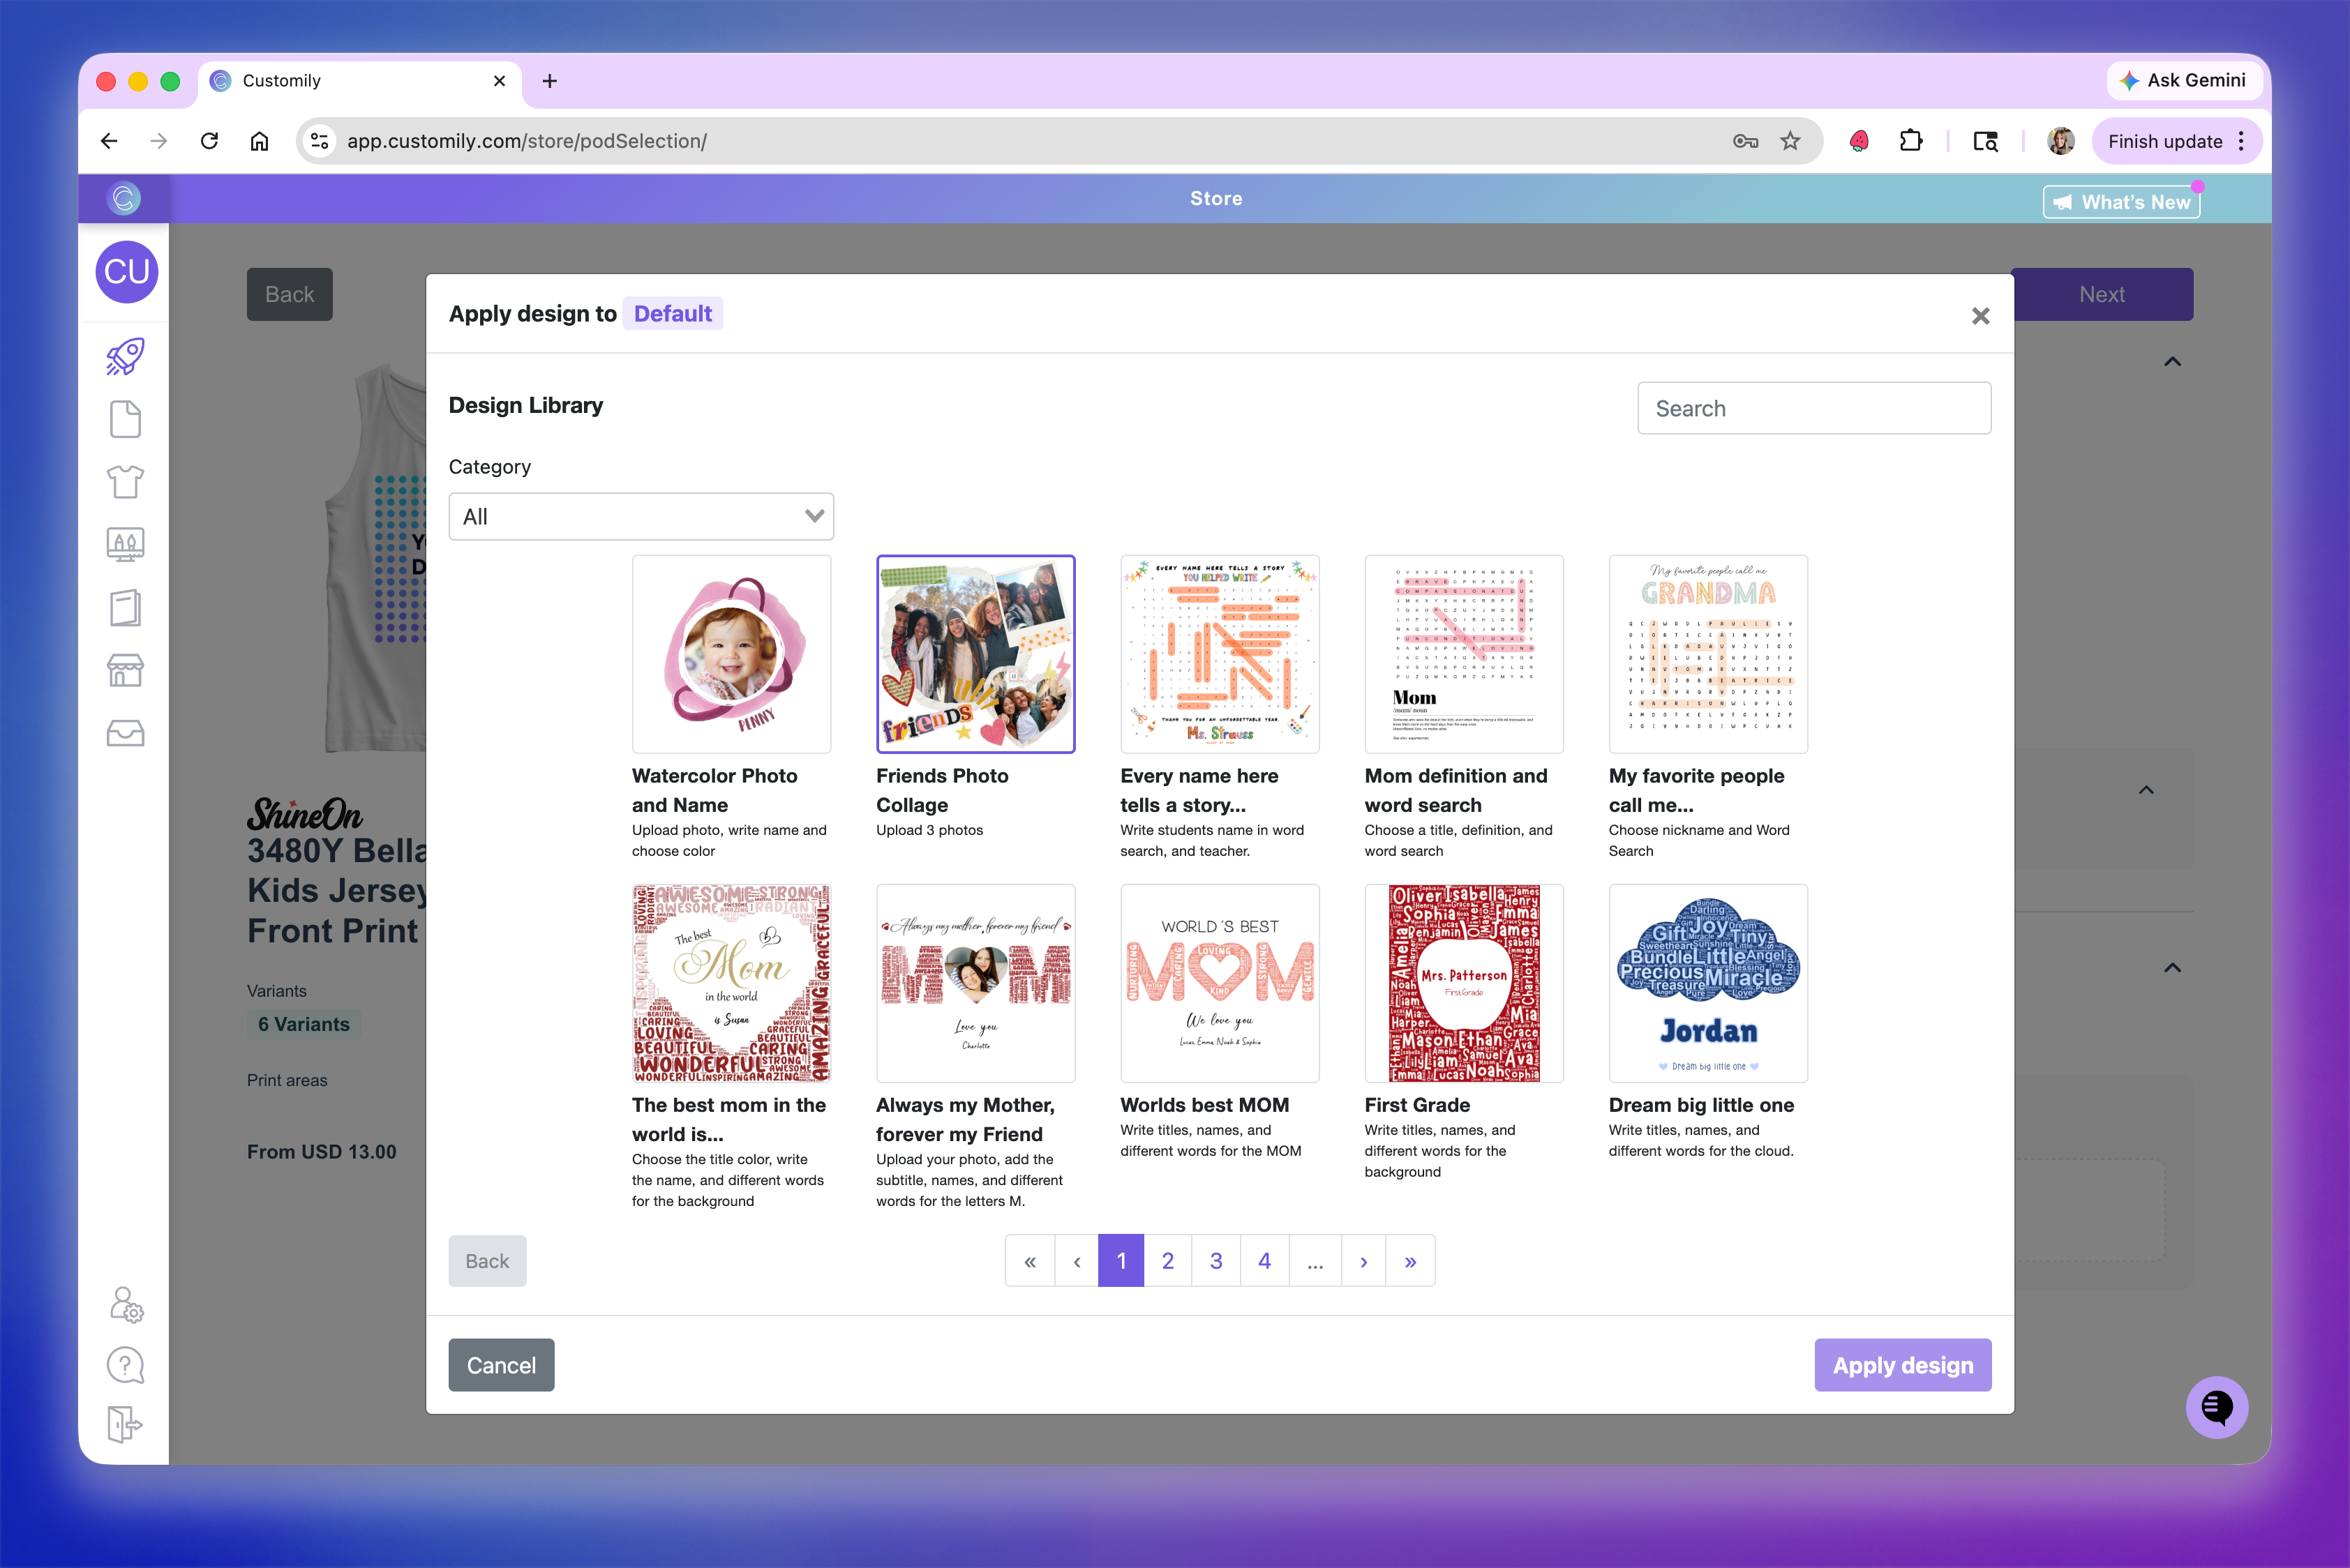
Task: Click the CU account avatar
Action: tap(126, 272)
